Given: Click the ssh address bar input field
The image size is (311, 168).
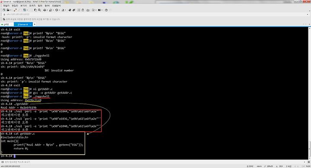Looking at the screenshot, I should 155,14.
